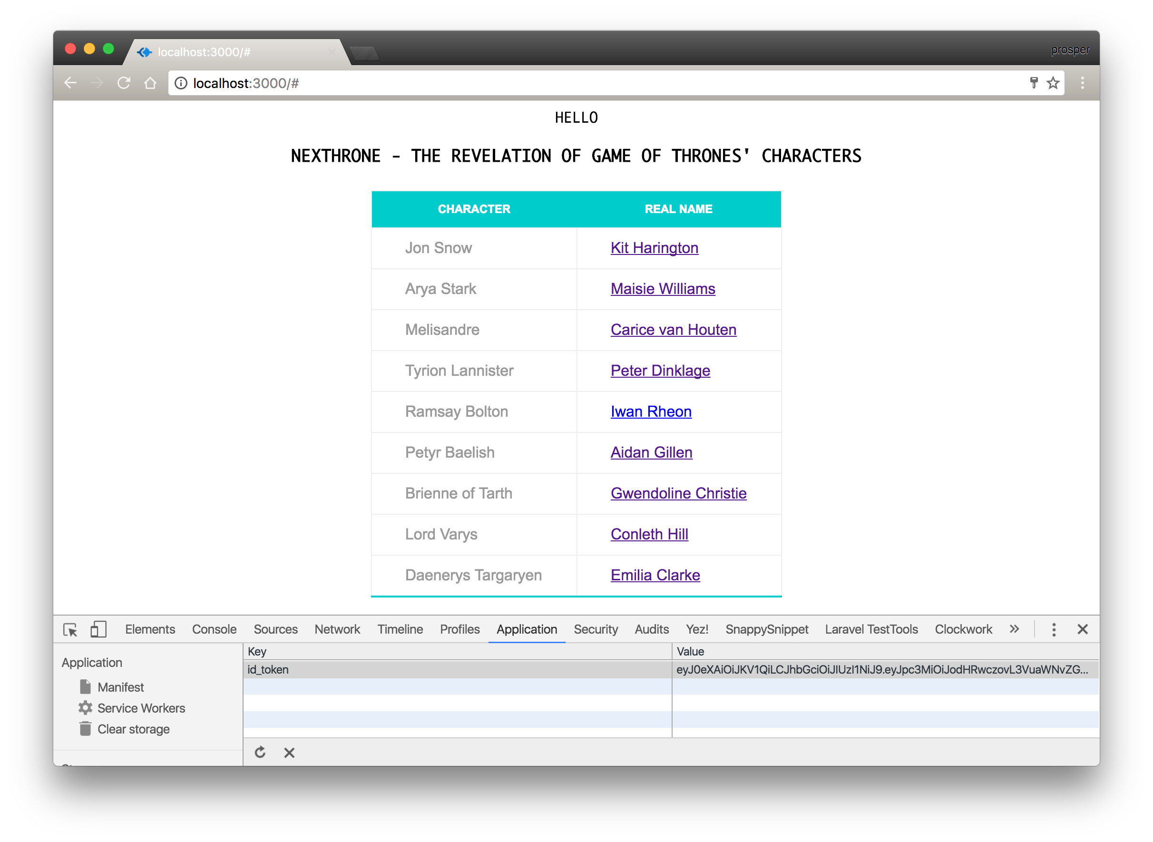This screenshot has width=1153, height=842.
Task: Bookmark page with star icon
Action: coord(1053,83)
